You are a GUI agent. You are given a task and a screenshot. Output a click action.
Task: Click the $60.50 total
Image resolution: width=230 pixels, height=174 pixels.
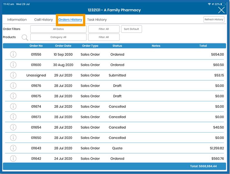[x=218, y=65]
